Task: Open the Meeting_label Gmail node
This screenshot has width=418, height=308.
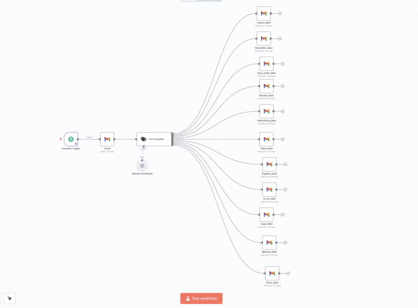Action: coord(269,243)
